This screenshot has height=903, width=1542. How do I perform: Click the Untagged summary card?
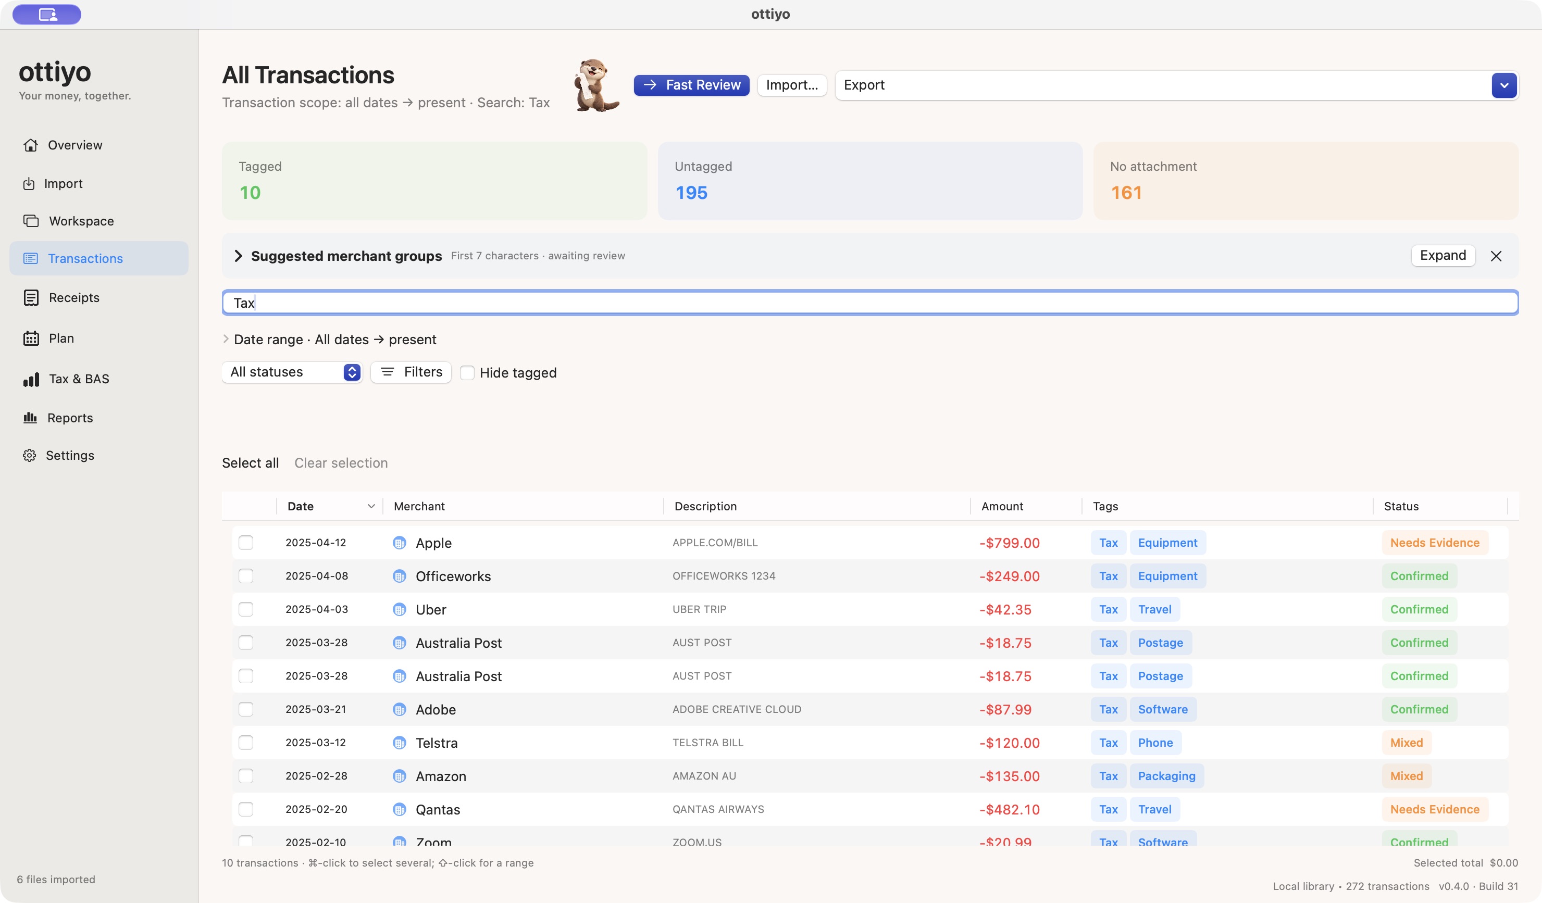pyautogui.click(x=869, y=181)
